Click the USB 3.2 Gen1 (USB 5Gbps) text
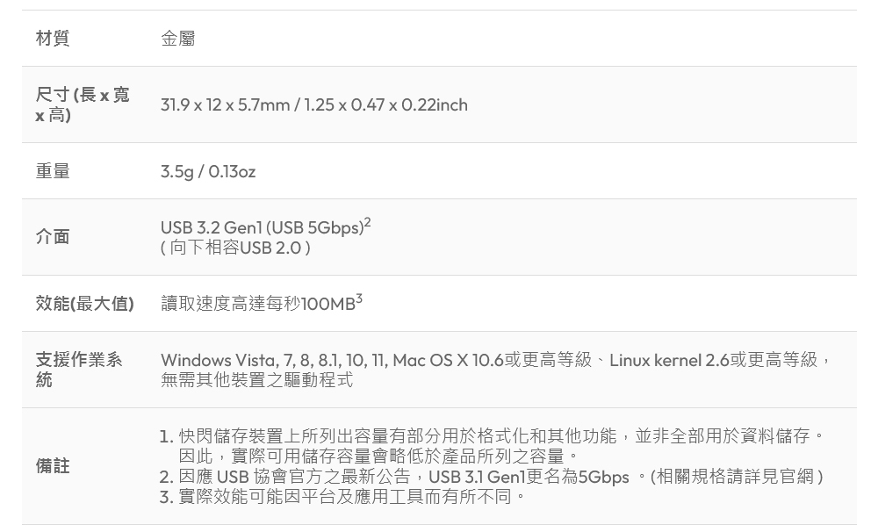The height and width of the screenshot is (532, 878). [x=261, y=227]
